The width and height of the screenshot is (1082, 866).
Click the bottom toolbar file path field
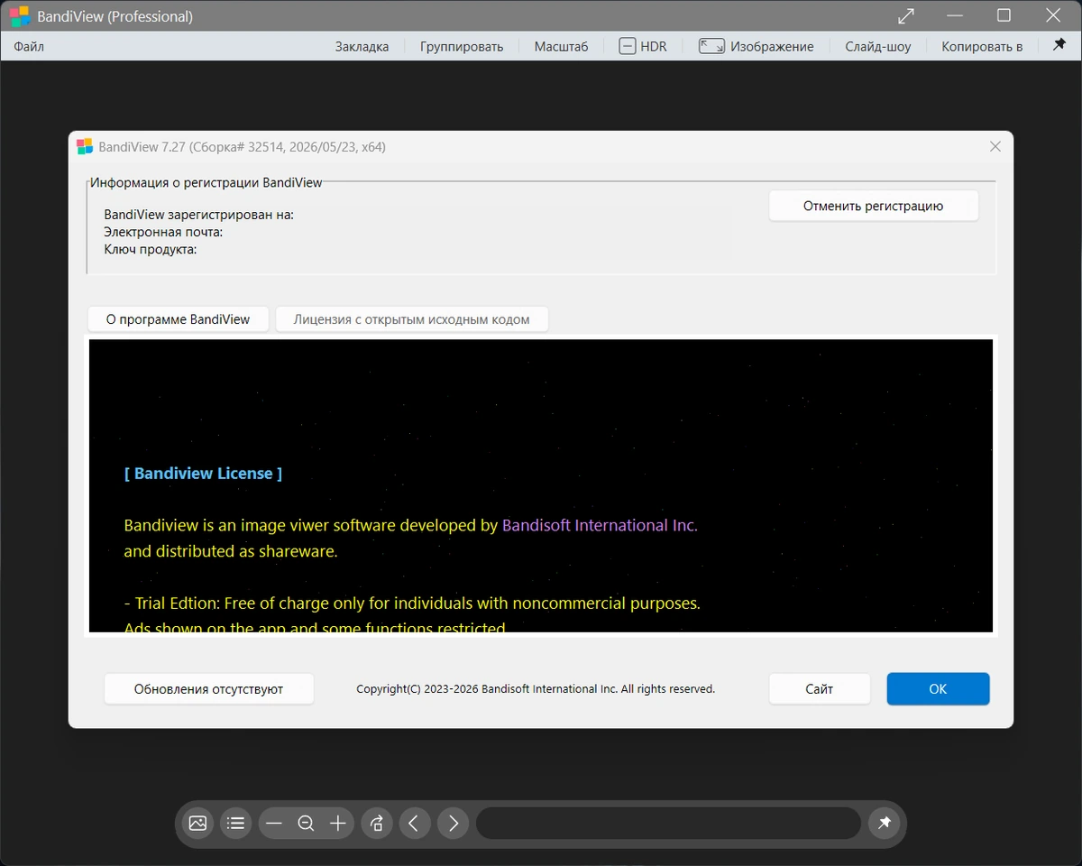pos(668,823)
